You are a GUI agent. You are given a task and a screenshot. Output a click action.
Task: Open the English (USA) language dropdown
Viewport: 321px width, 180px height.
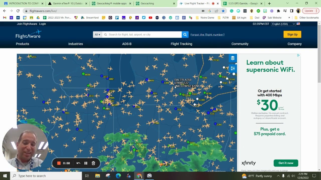coord(283,24)
